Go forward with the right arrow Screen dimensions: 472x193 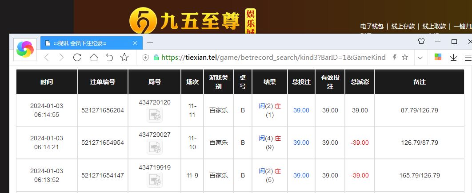pyautogui.click(x=61, y=57)
